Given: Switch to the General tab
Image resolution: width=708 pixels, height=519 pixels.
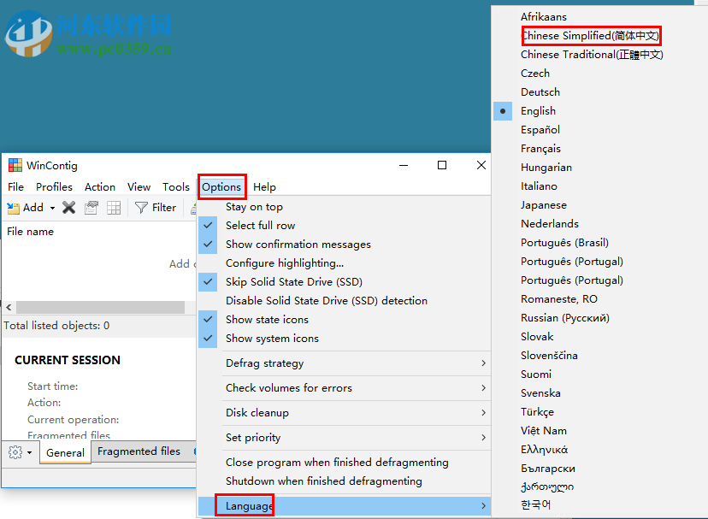Looking at the screenshot, I should 65,452.
